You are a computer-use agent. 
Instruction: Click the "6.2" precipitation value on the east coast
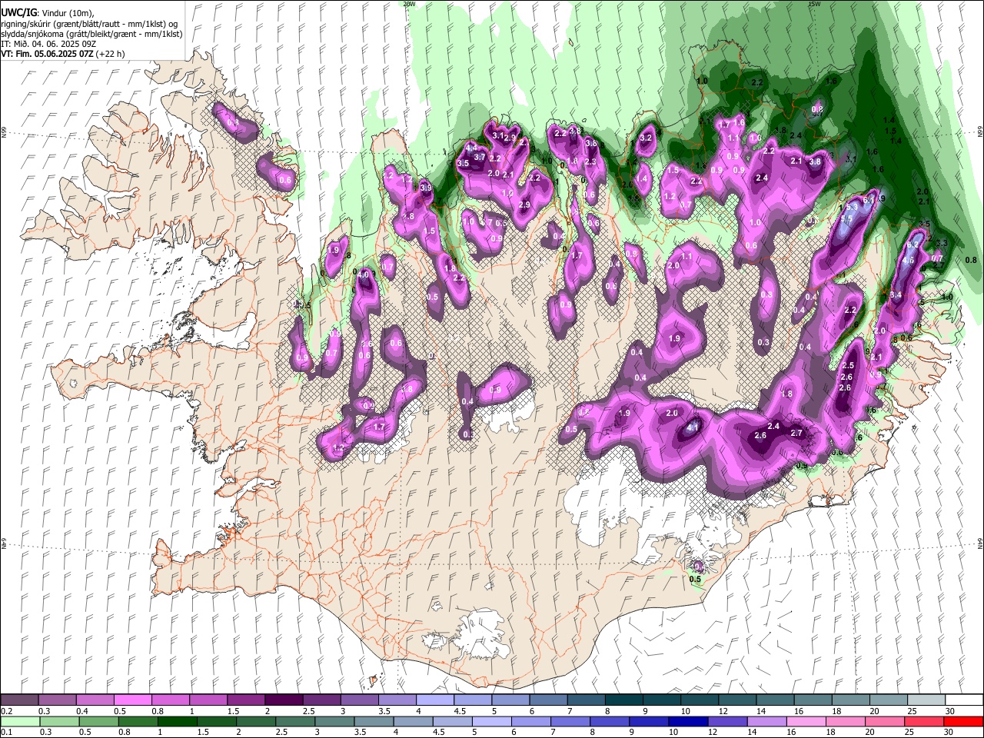(x=913, y=244)
